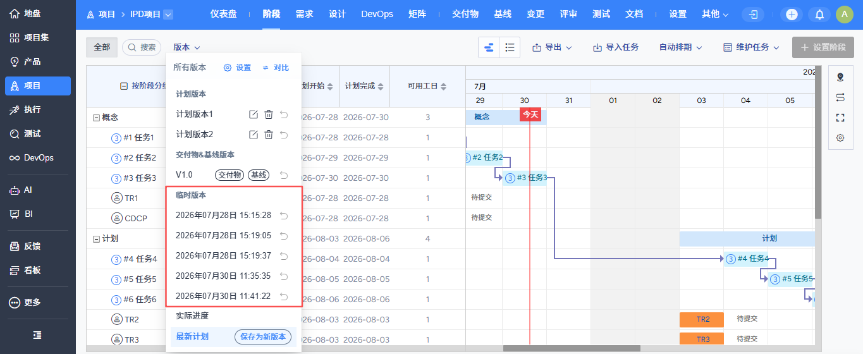Open Gantt settings gear on right panel

(x=840, y=138)
